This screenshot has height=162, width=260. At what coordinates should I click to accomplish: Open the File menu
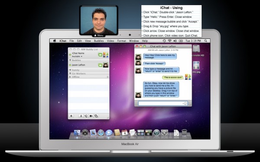(71, 41)
